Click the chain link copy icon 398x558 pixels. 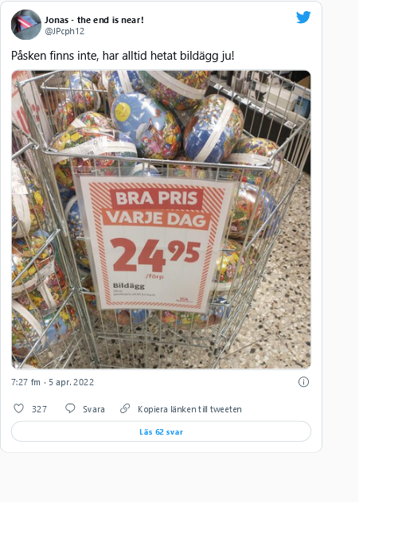coord(125,408)
